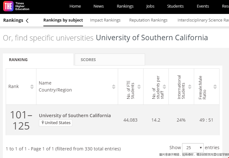Open Impact Rankings link
Image resolution: width=229 pixels, height=158 pixels.
(105, 20)
